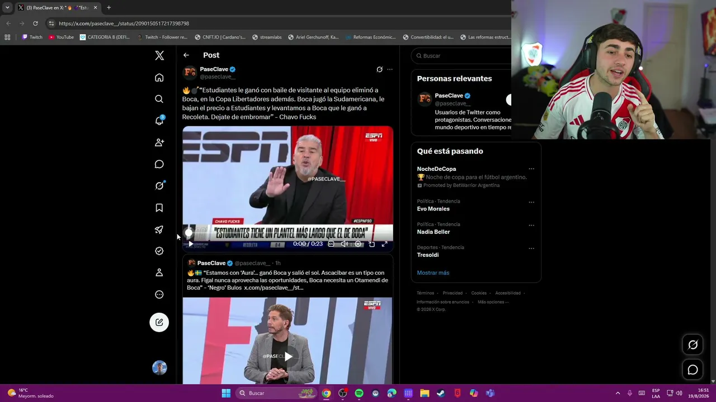This screenshot has height=402, width=716.
Task: Open the YouTube bookmark
Action: (x=61, y=37)
